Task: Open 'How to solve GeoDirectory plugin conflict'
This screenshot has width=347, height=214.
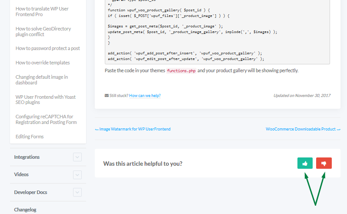Action: click(43, 31)
